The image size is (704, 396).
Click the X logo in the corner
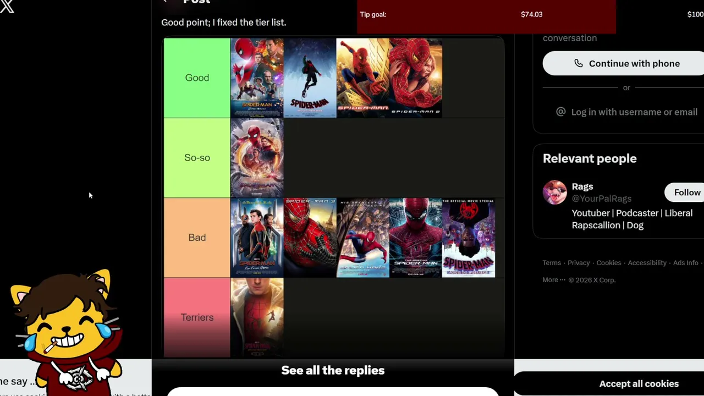click(x=7, y=7)
